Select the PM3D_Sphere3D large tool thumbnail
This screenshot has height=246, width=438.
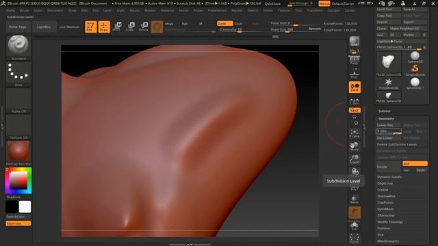[x=389, y=64]
